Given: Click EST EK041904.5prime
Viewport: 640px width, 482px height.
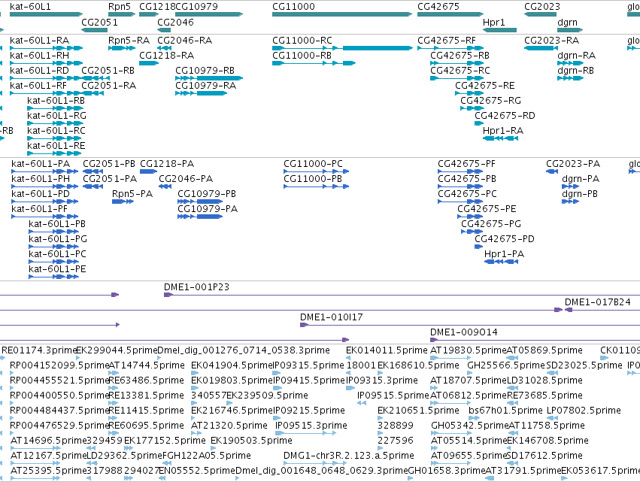Looking at the screenshot, I should click(x=232, y=365).
